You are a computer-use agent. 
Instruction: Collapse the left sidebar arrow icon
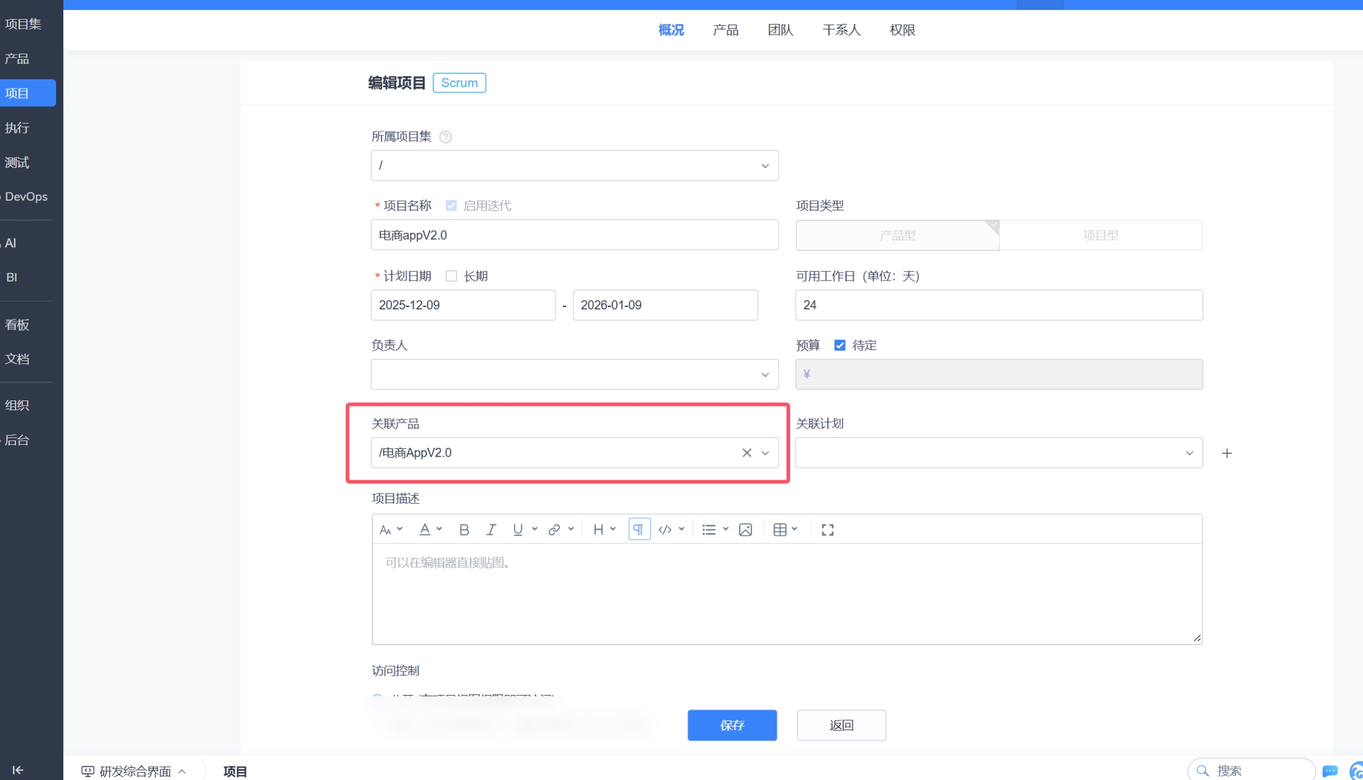(17, 770)
